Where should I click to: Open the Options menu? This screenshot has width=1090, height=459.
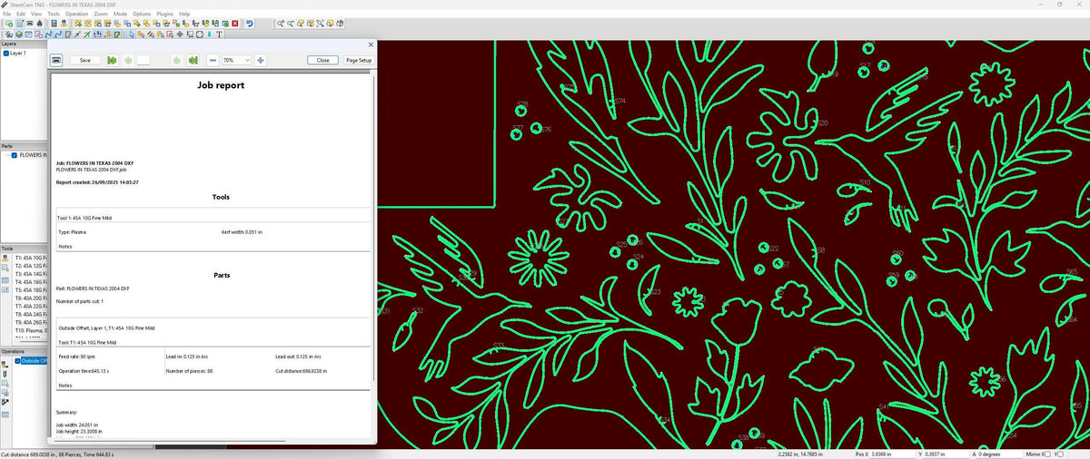[x=142, y=15]
